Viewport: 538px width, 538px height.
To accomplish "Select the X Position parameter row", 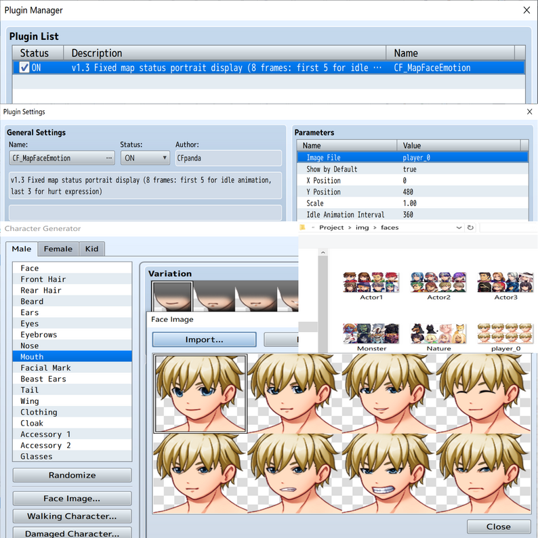I will 413,180.
